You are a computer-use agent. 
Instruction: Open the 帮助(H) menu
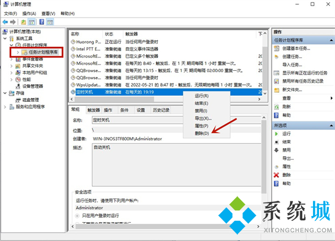pos(68,13)
